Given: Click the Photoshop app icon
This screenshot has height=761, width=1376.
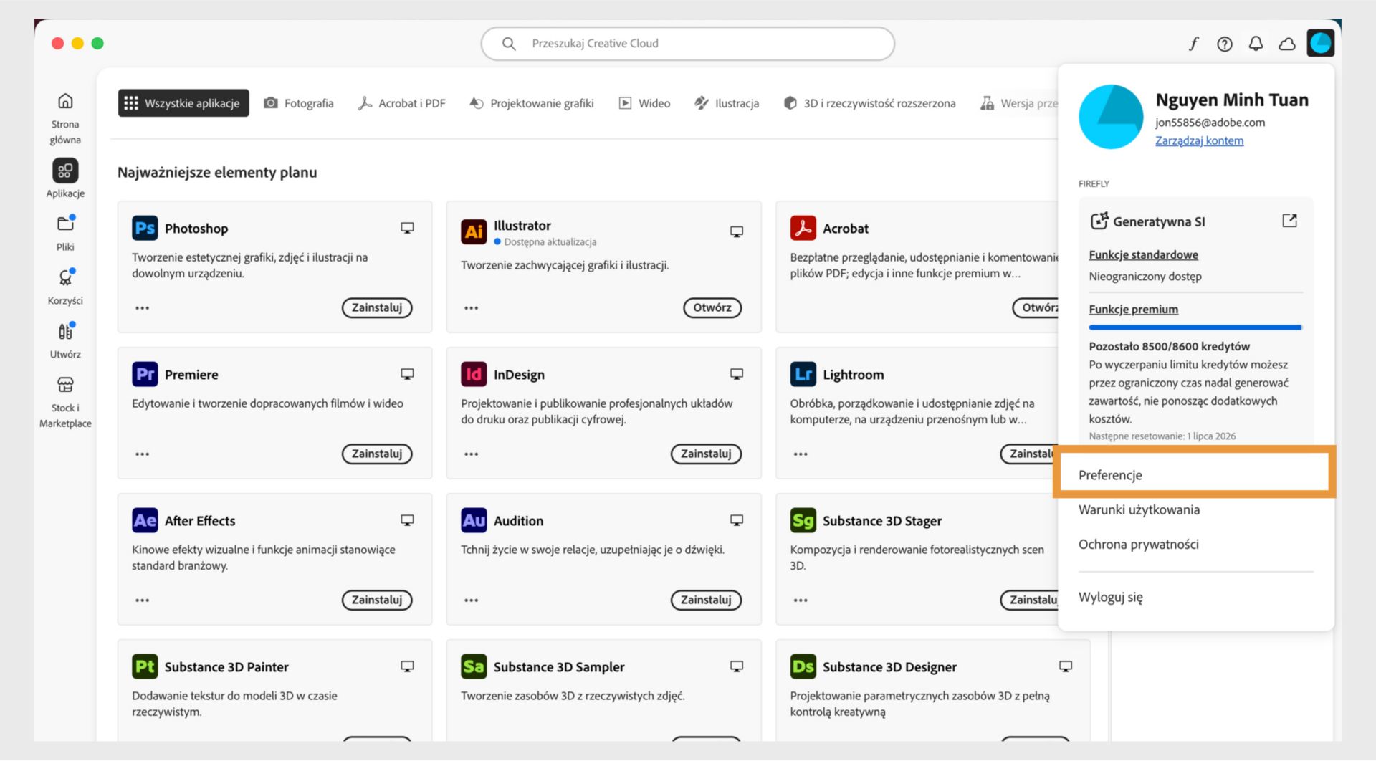Looking at the screenshot, I should pos(145,228).
